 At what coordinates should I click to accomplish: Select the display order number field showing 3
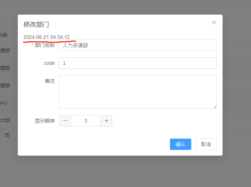[x=86, y=121]
